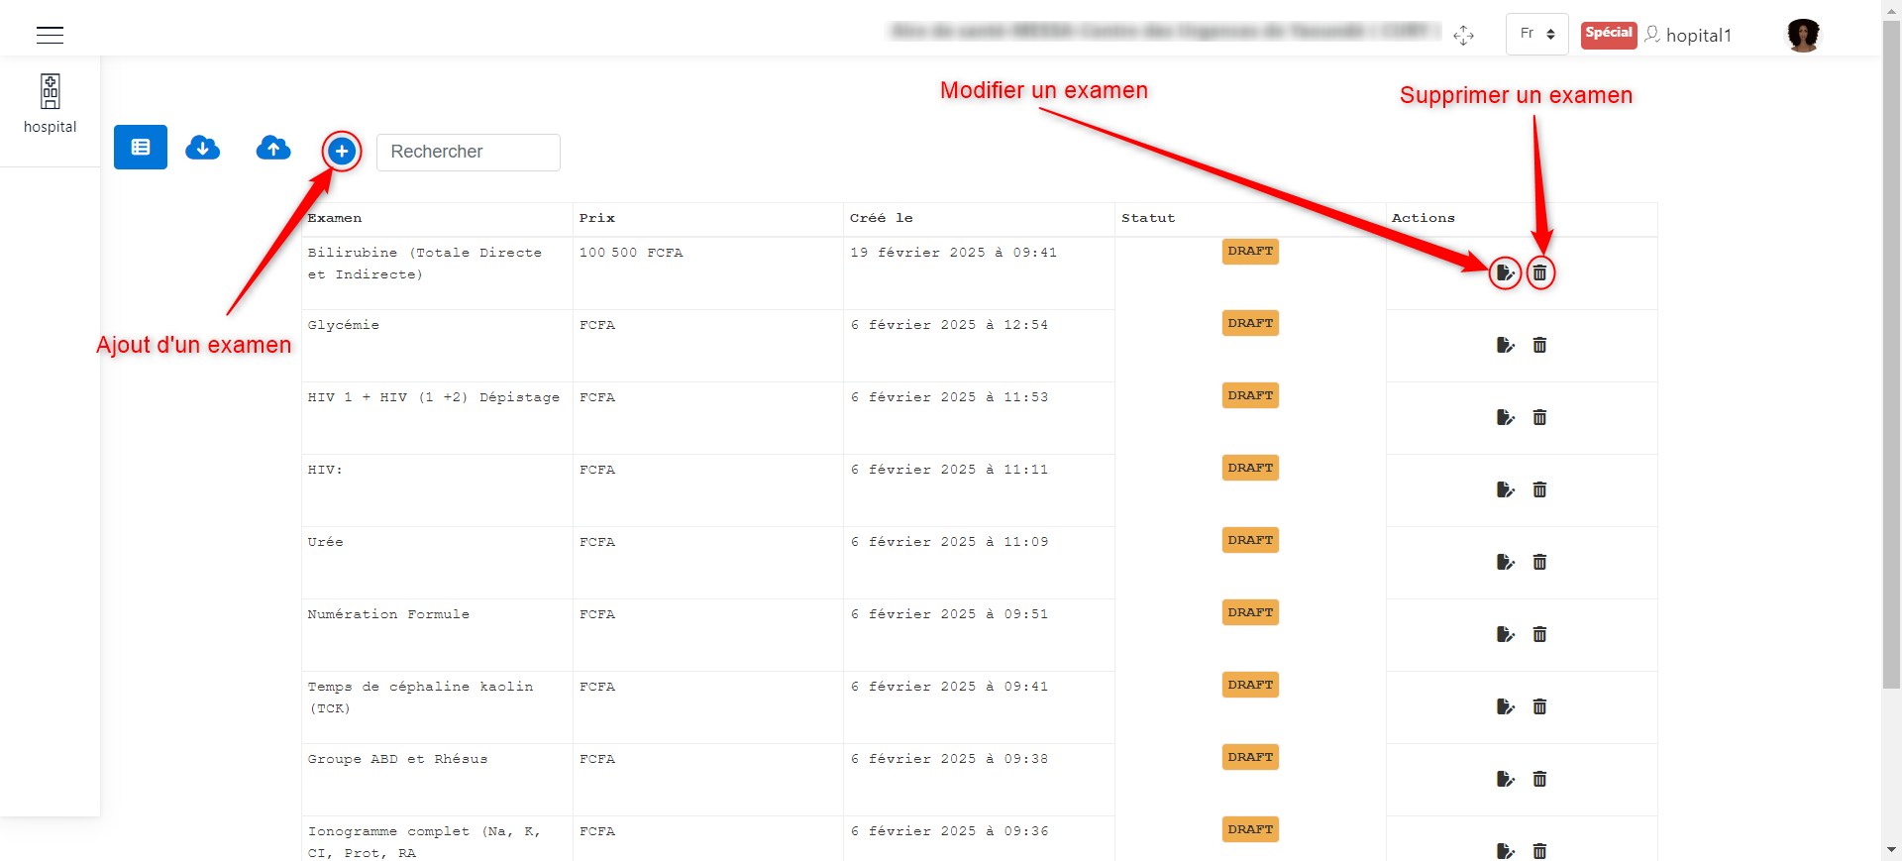This screenshot has width=1902, height=861.
Task: Click DRAFT badge of Bilirubine row
Action: click(x=1250, y=252)
